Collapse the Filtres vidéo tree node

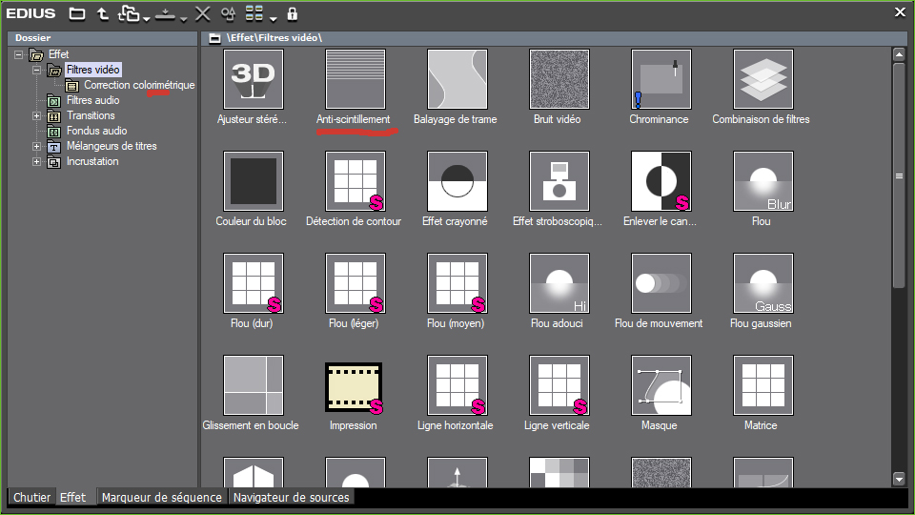tap(37, 71)
